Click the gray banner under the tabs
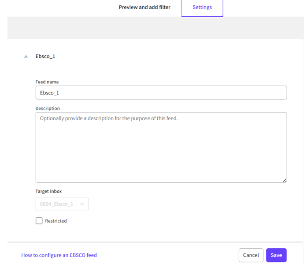Image resolution: width=304 pixels, height=265 pixels. (x=156, y=27)
